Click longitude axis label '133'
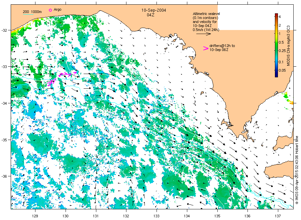301x220 pixels. point(157,216)
